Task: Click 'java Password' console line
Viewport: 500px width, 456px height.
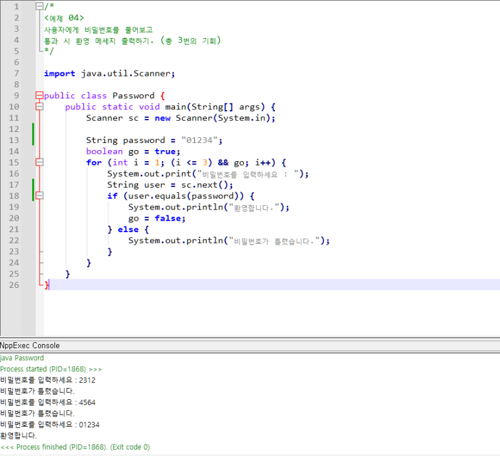Action: 22,358
